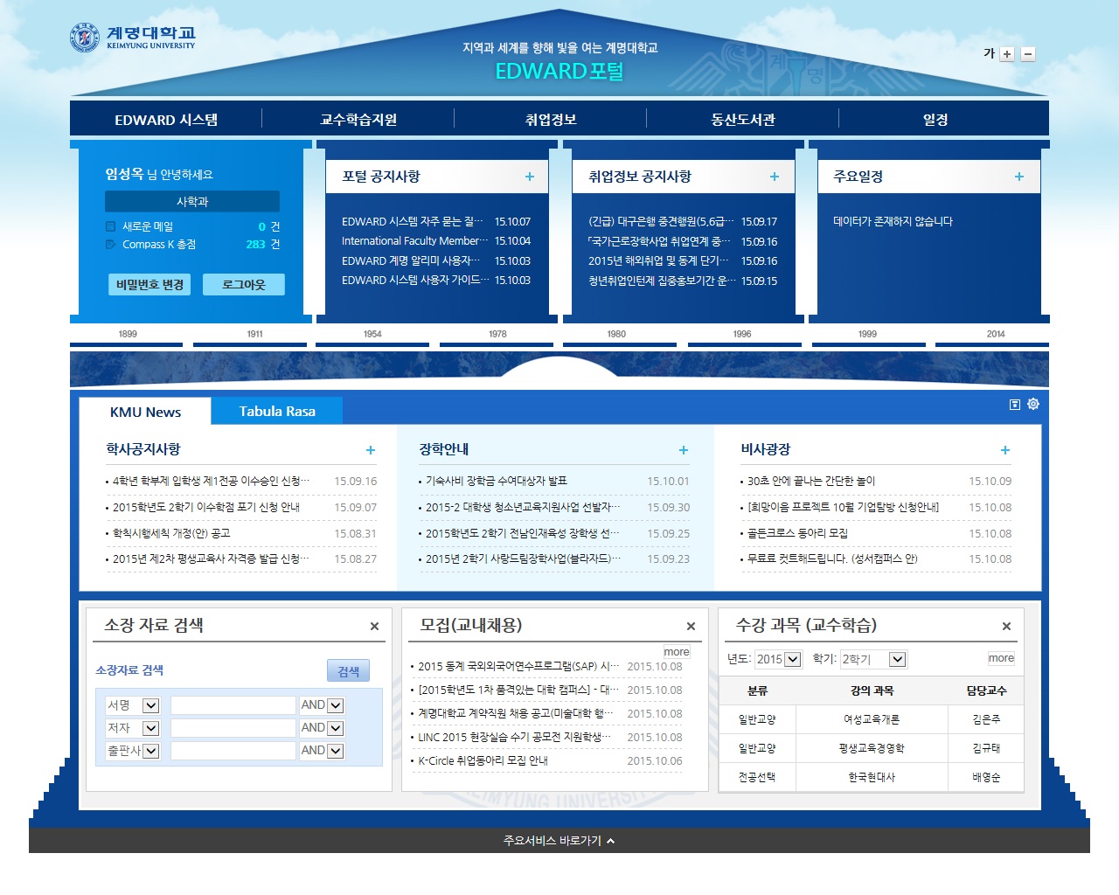Open more 주요일정 via plus icon
The height and width of the screenshot is (895, 1119).
coord(1018,177)
